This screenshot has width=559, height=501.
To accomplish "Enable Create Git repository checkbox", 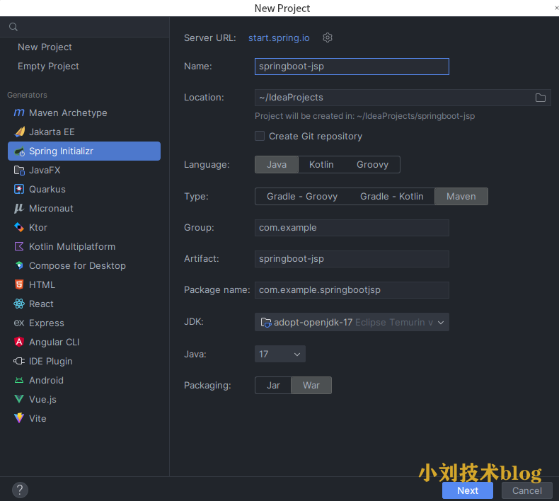I will [x=260, y=136].
